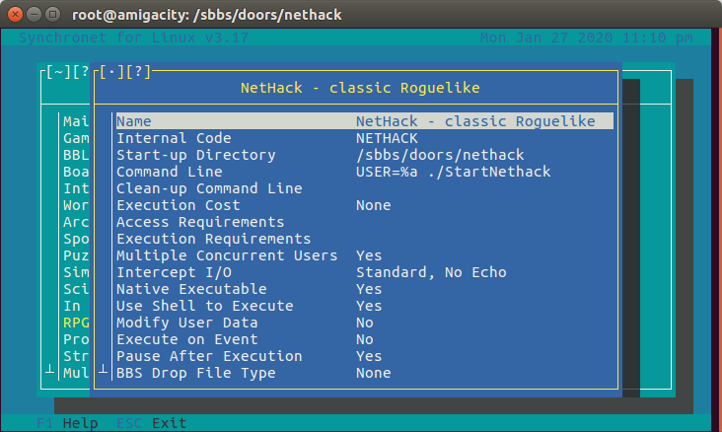Click the scroll-down arrow of background category list
The height and width of the screenshot is (432, 722).
pos(50,369)
